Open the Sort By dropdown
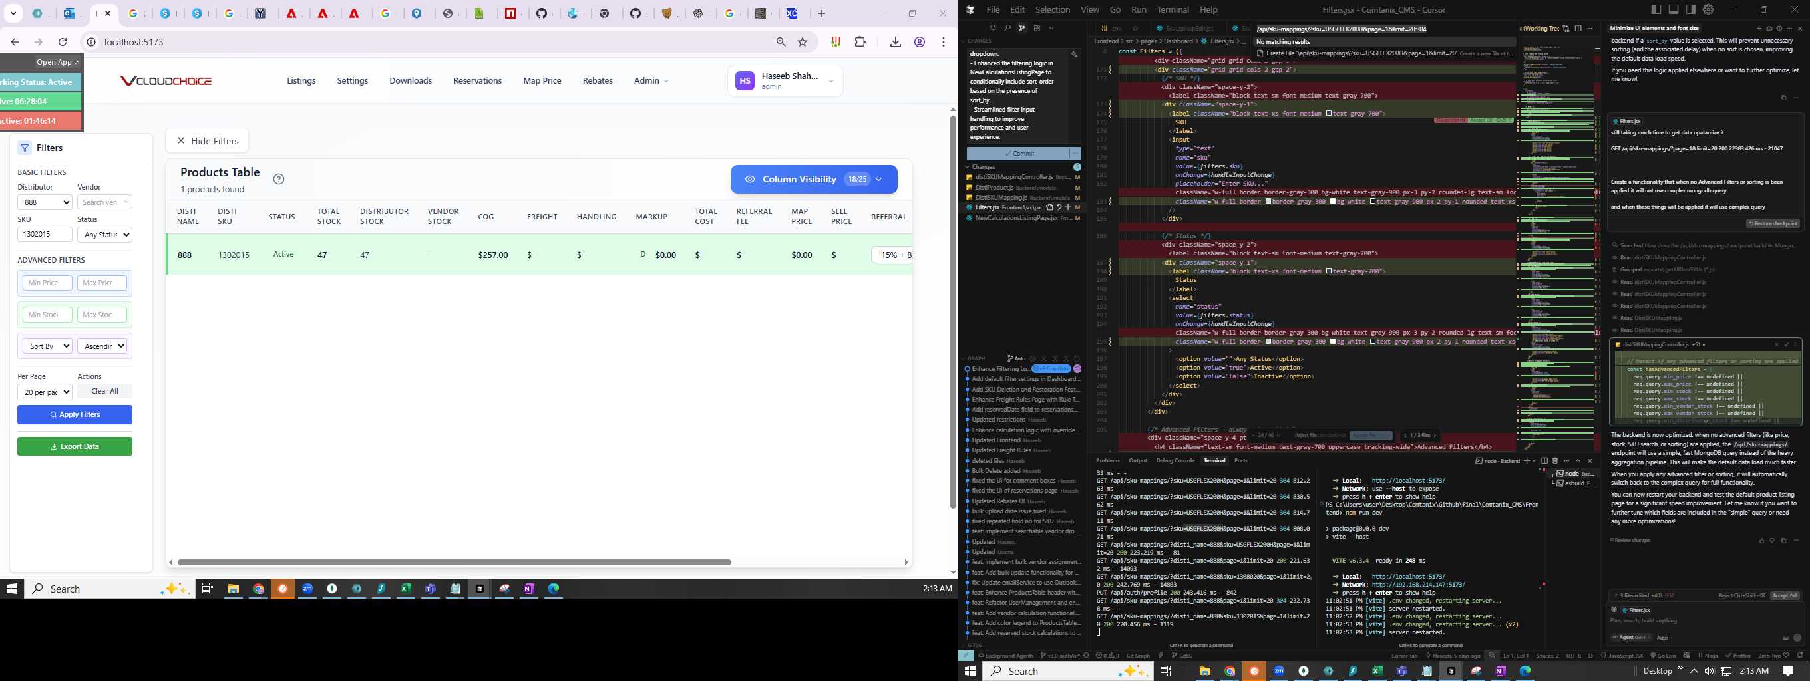 click(47, 346)
